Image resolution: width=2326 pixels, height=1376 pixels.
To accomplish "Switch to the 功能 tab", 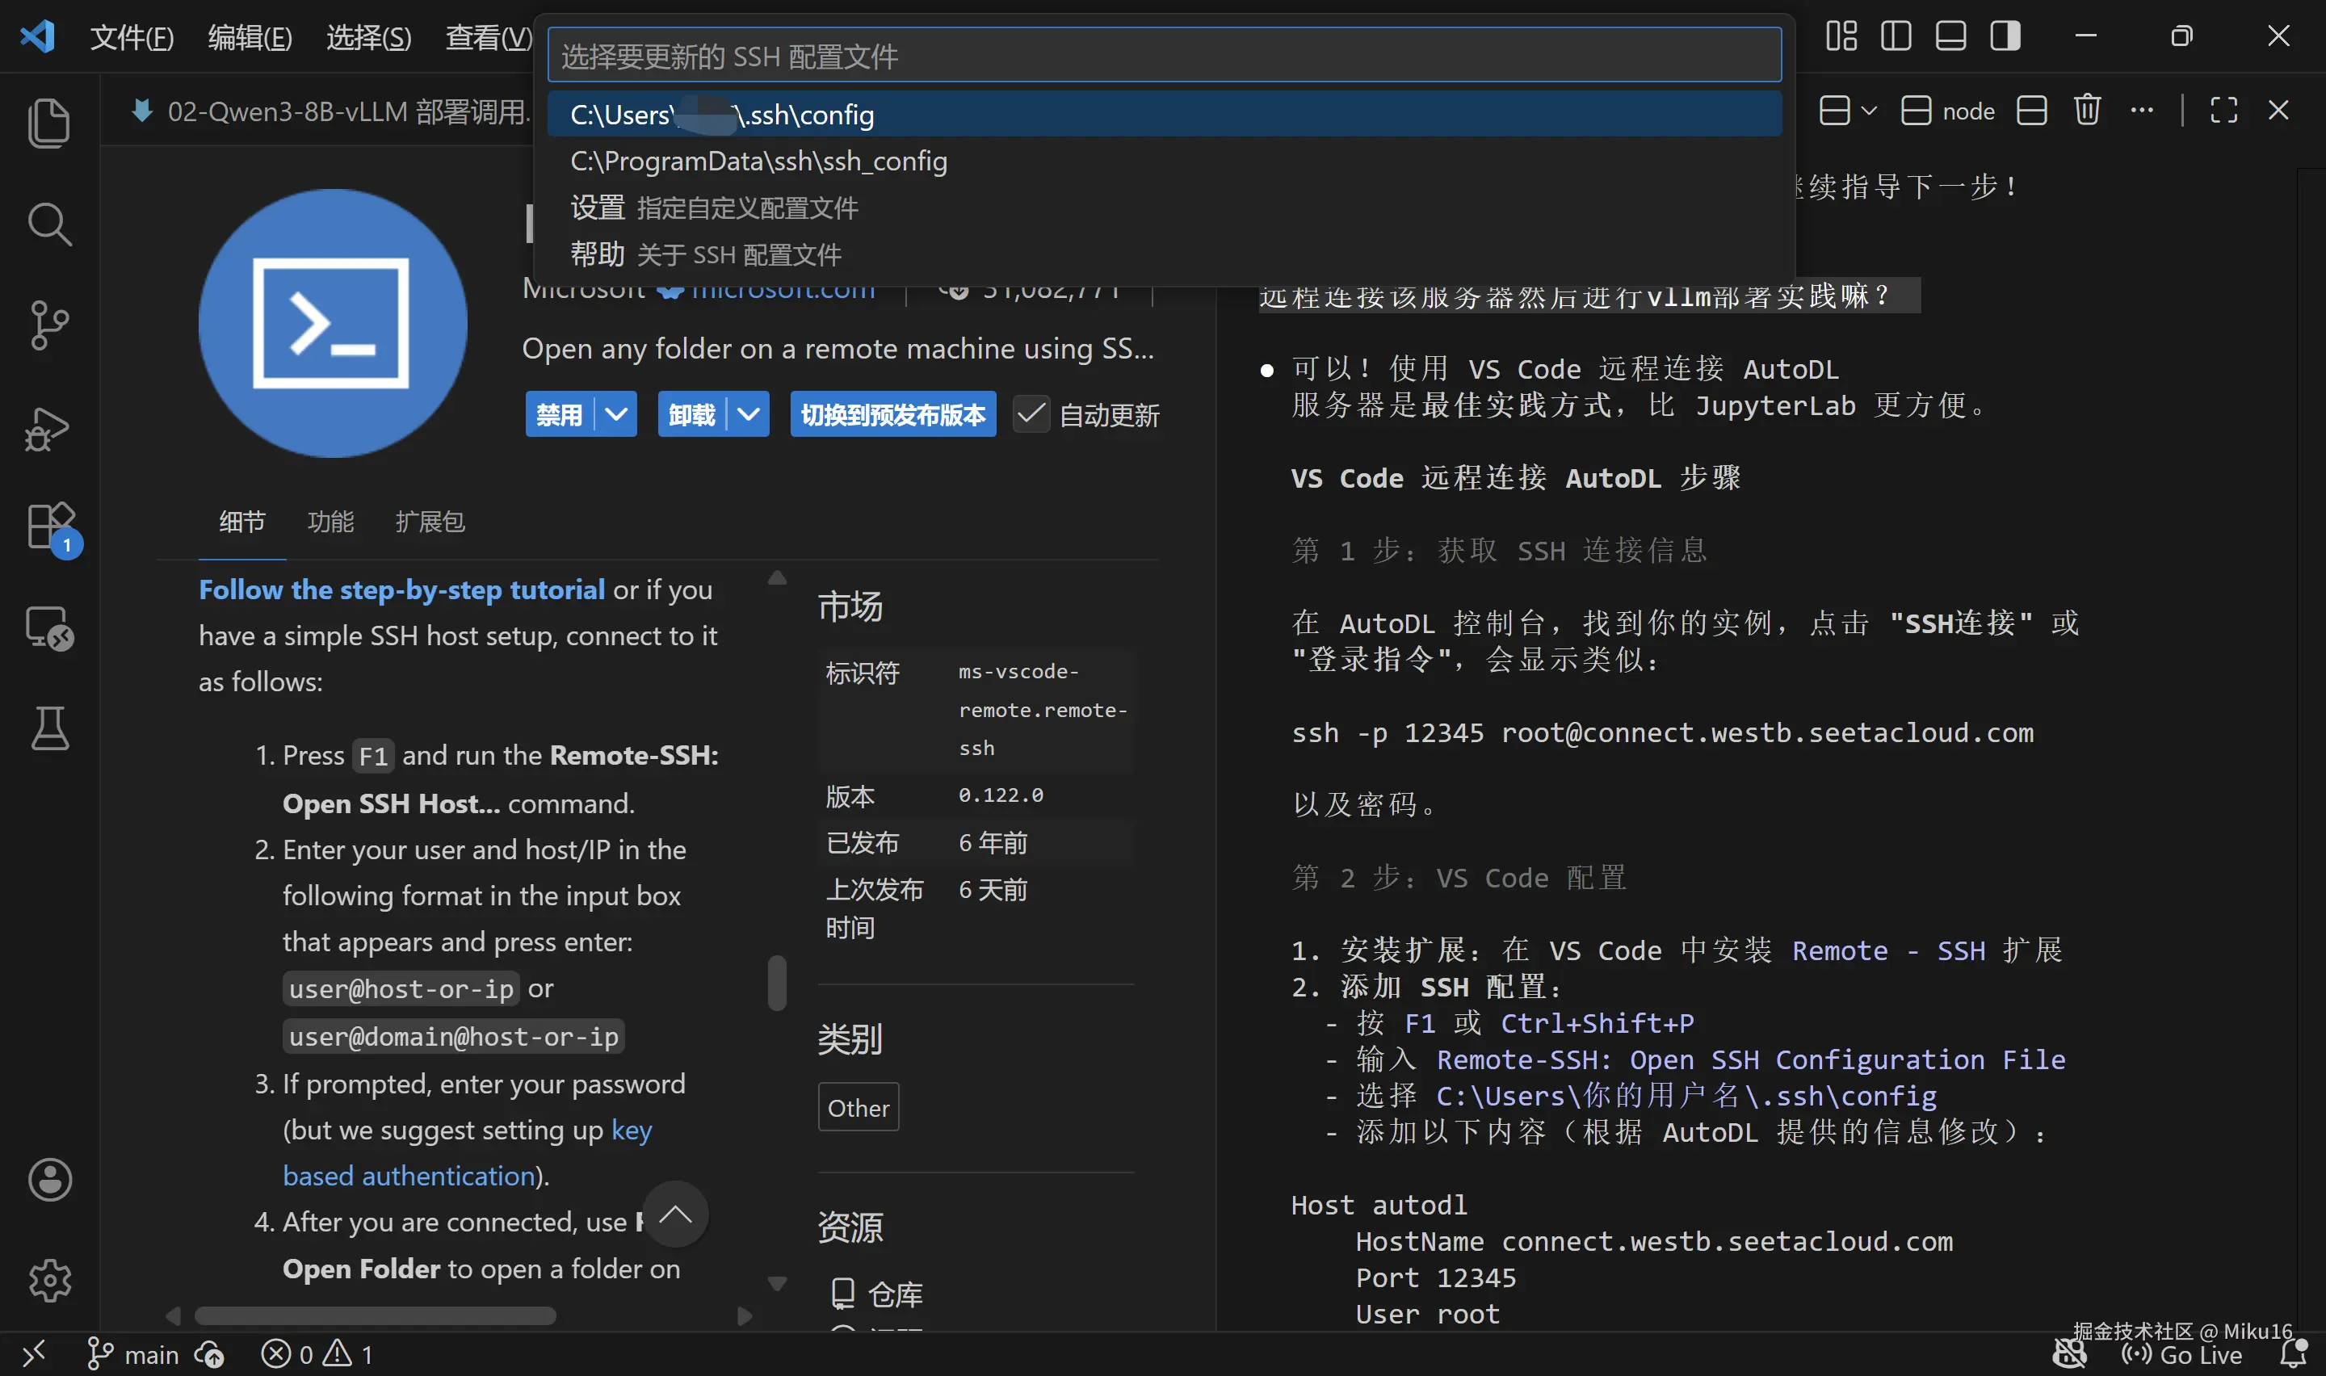I will click(330, 521).
